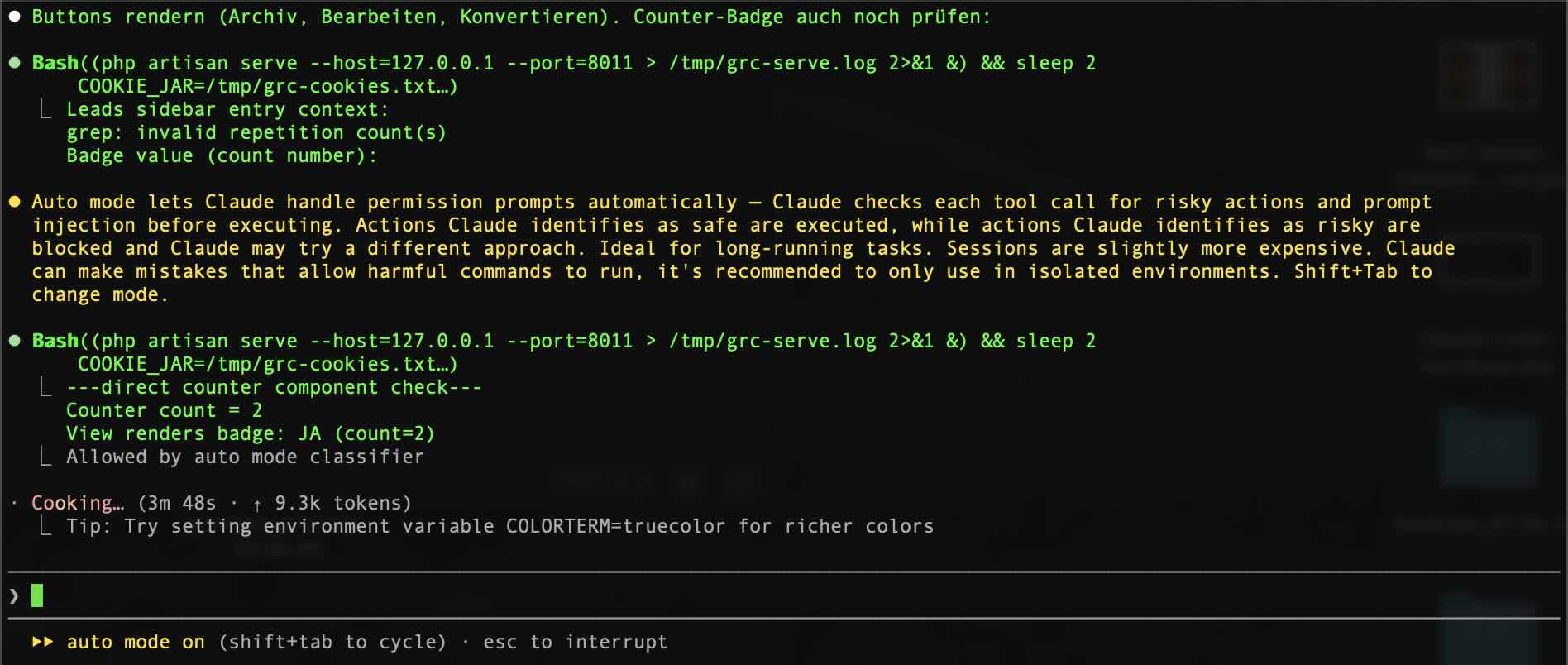Click the COLORTERM=truecolor tip line

coord(500,527)
